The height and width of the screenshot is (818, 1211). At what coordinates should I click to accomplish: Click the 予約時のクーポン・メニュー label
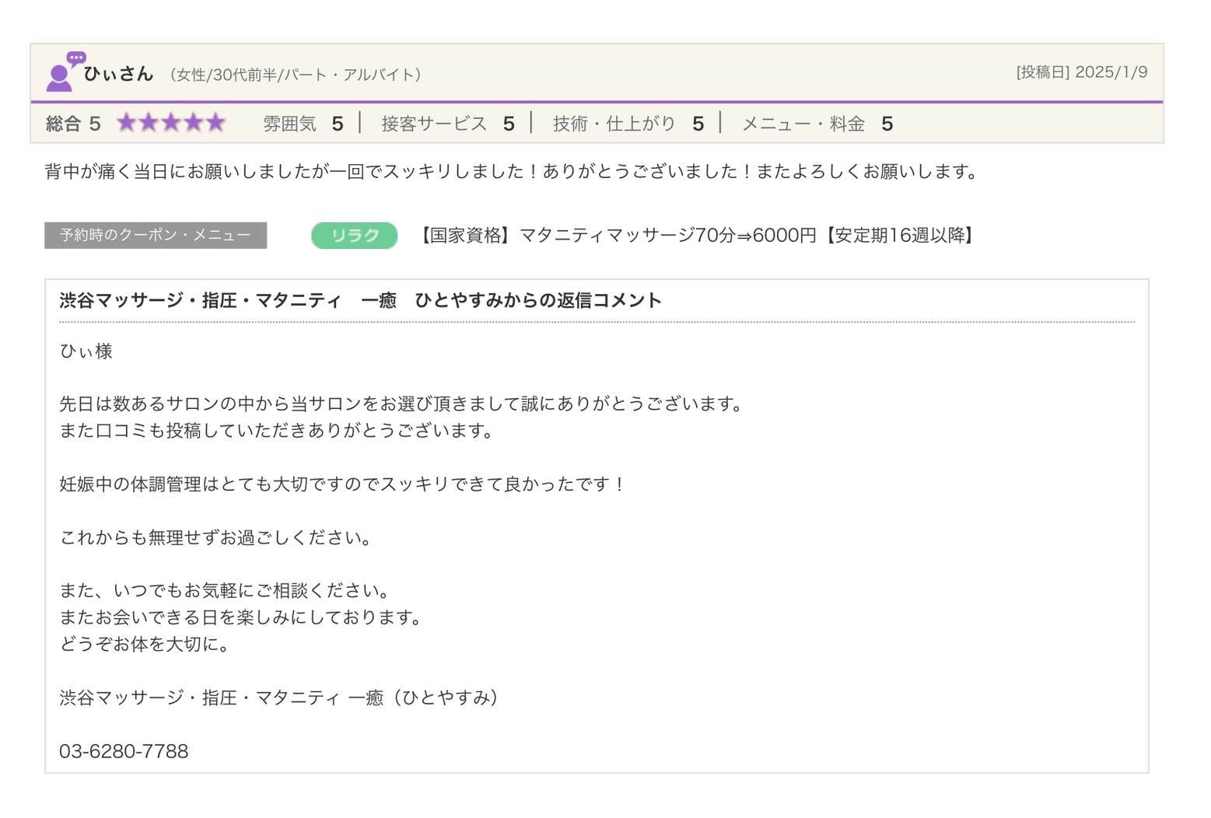pyautogui.click(x=156, y=235)
